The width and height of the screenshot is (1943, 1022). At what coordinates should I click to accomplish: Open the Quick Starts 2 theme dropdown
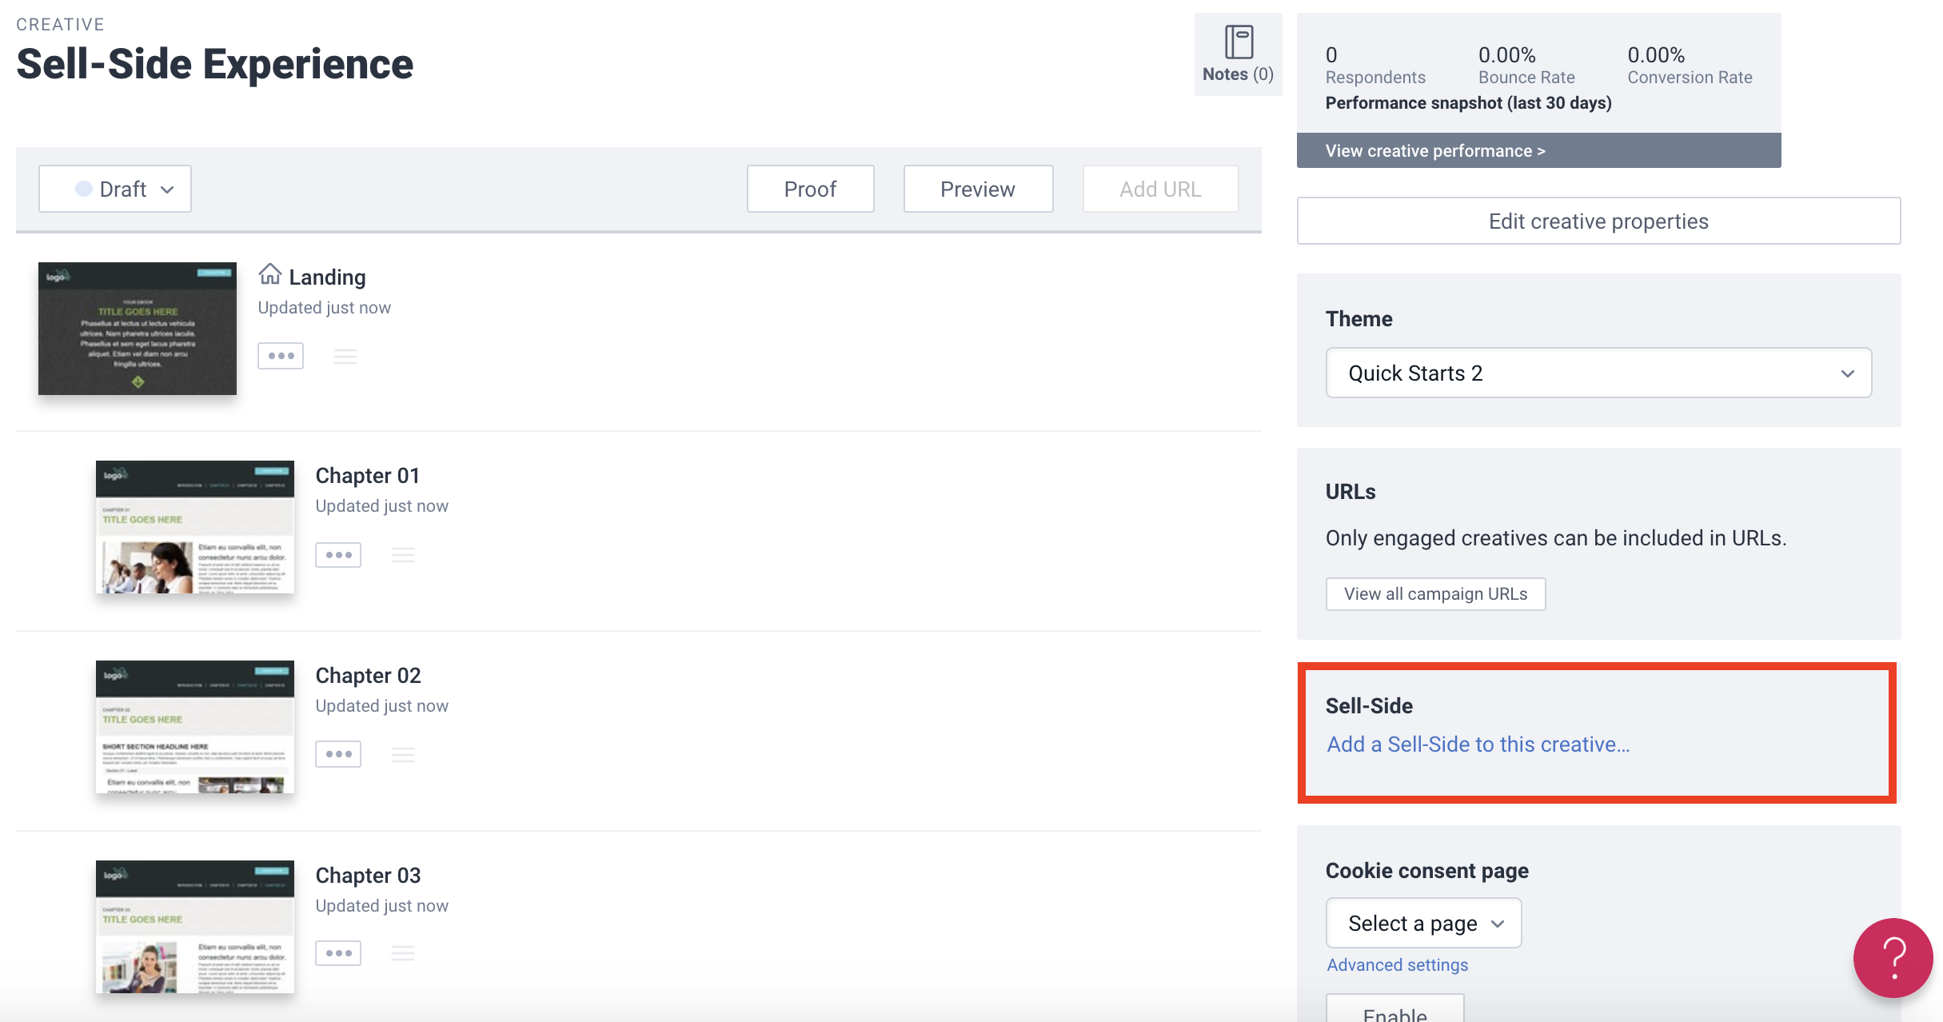coord(1598,373)
